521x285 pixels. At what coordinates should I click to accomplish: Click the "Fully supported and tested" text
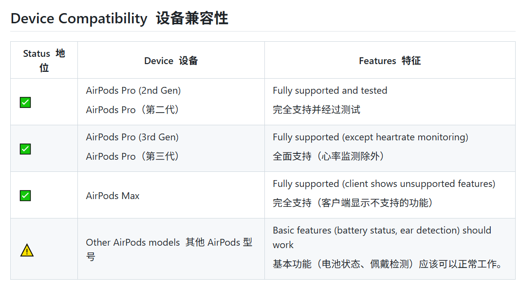click(330, 91)
